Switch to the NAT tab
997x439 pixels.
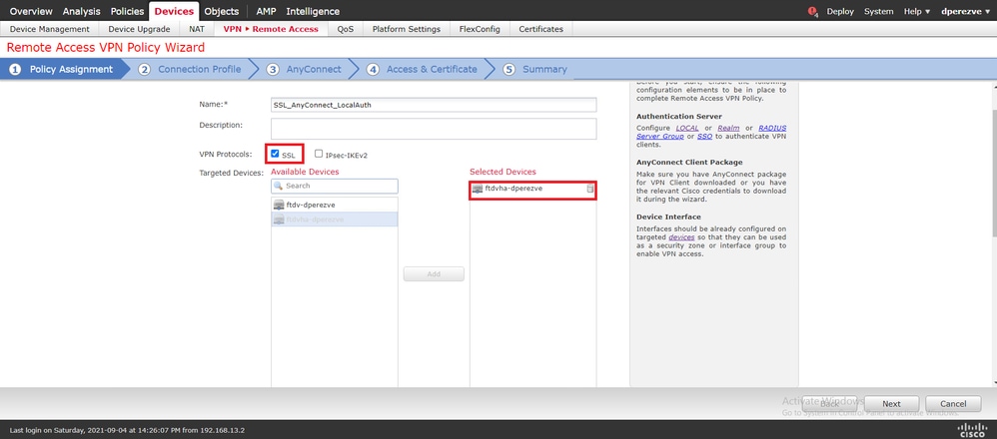pos(197,29)
